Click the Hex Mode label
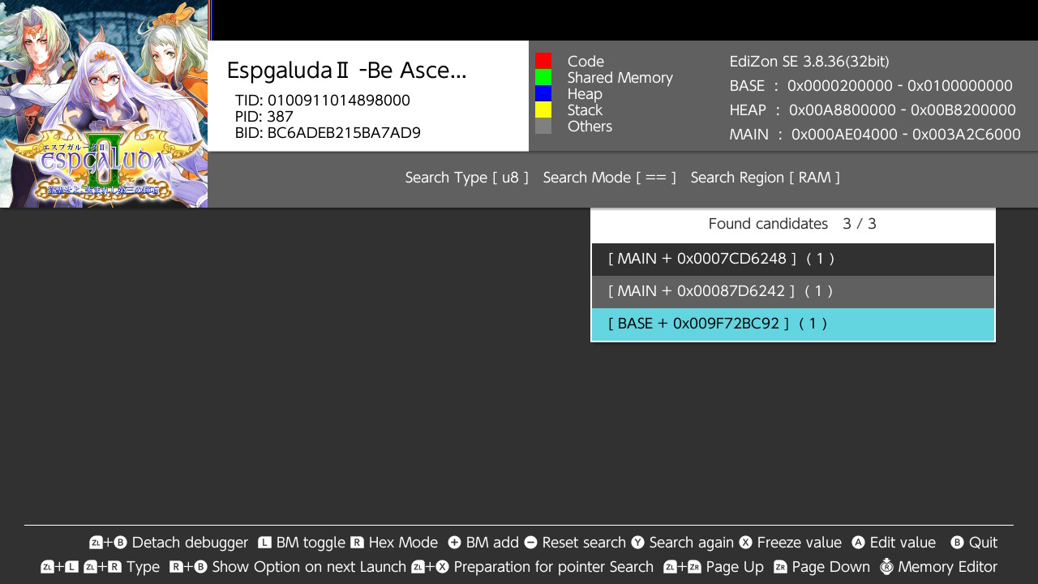Image resolution: width=1038 pixels, height=584 pixels. pos(403,543)
